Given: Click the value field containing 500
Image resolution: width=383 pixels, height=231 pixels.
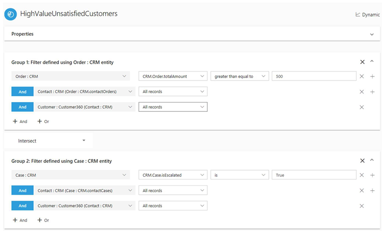Looking at the screenshot, I should click(x=314, y=76).
